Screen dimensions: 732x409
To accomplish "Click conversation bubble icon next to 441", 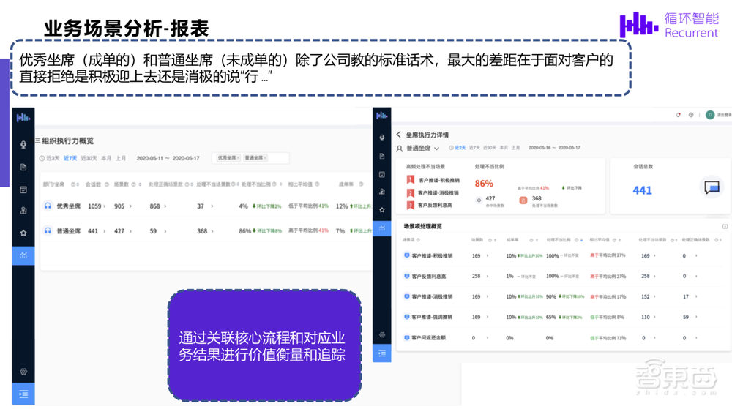I will point(712,187).
